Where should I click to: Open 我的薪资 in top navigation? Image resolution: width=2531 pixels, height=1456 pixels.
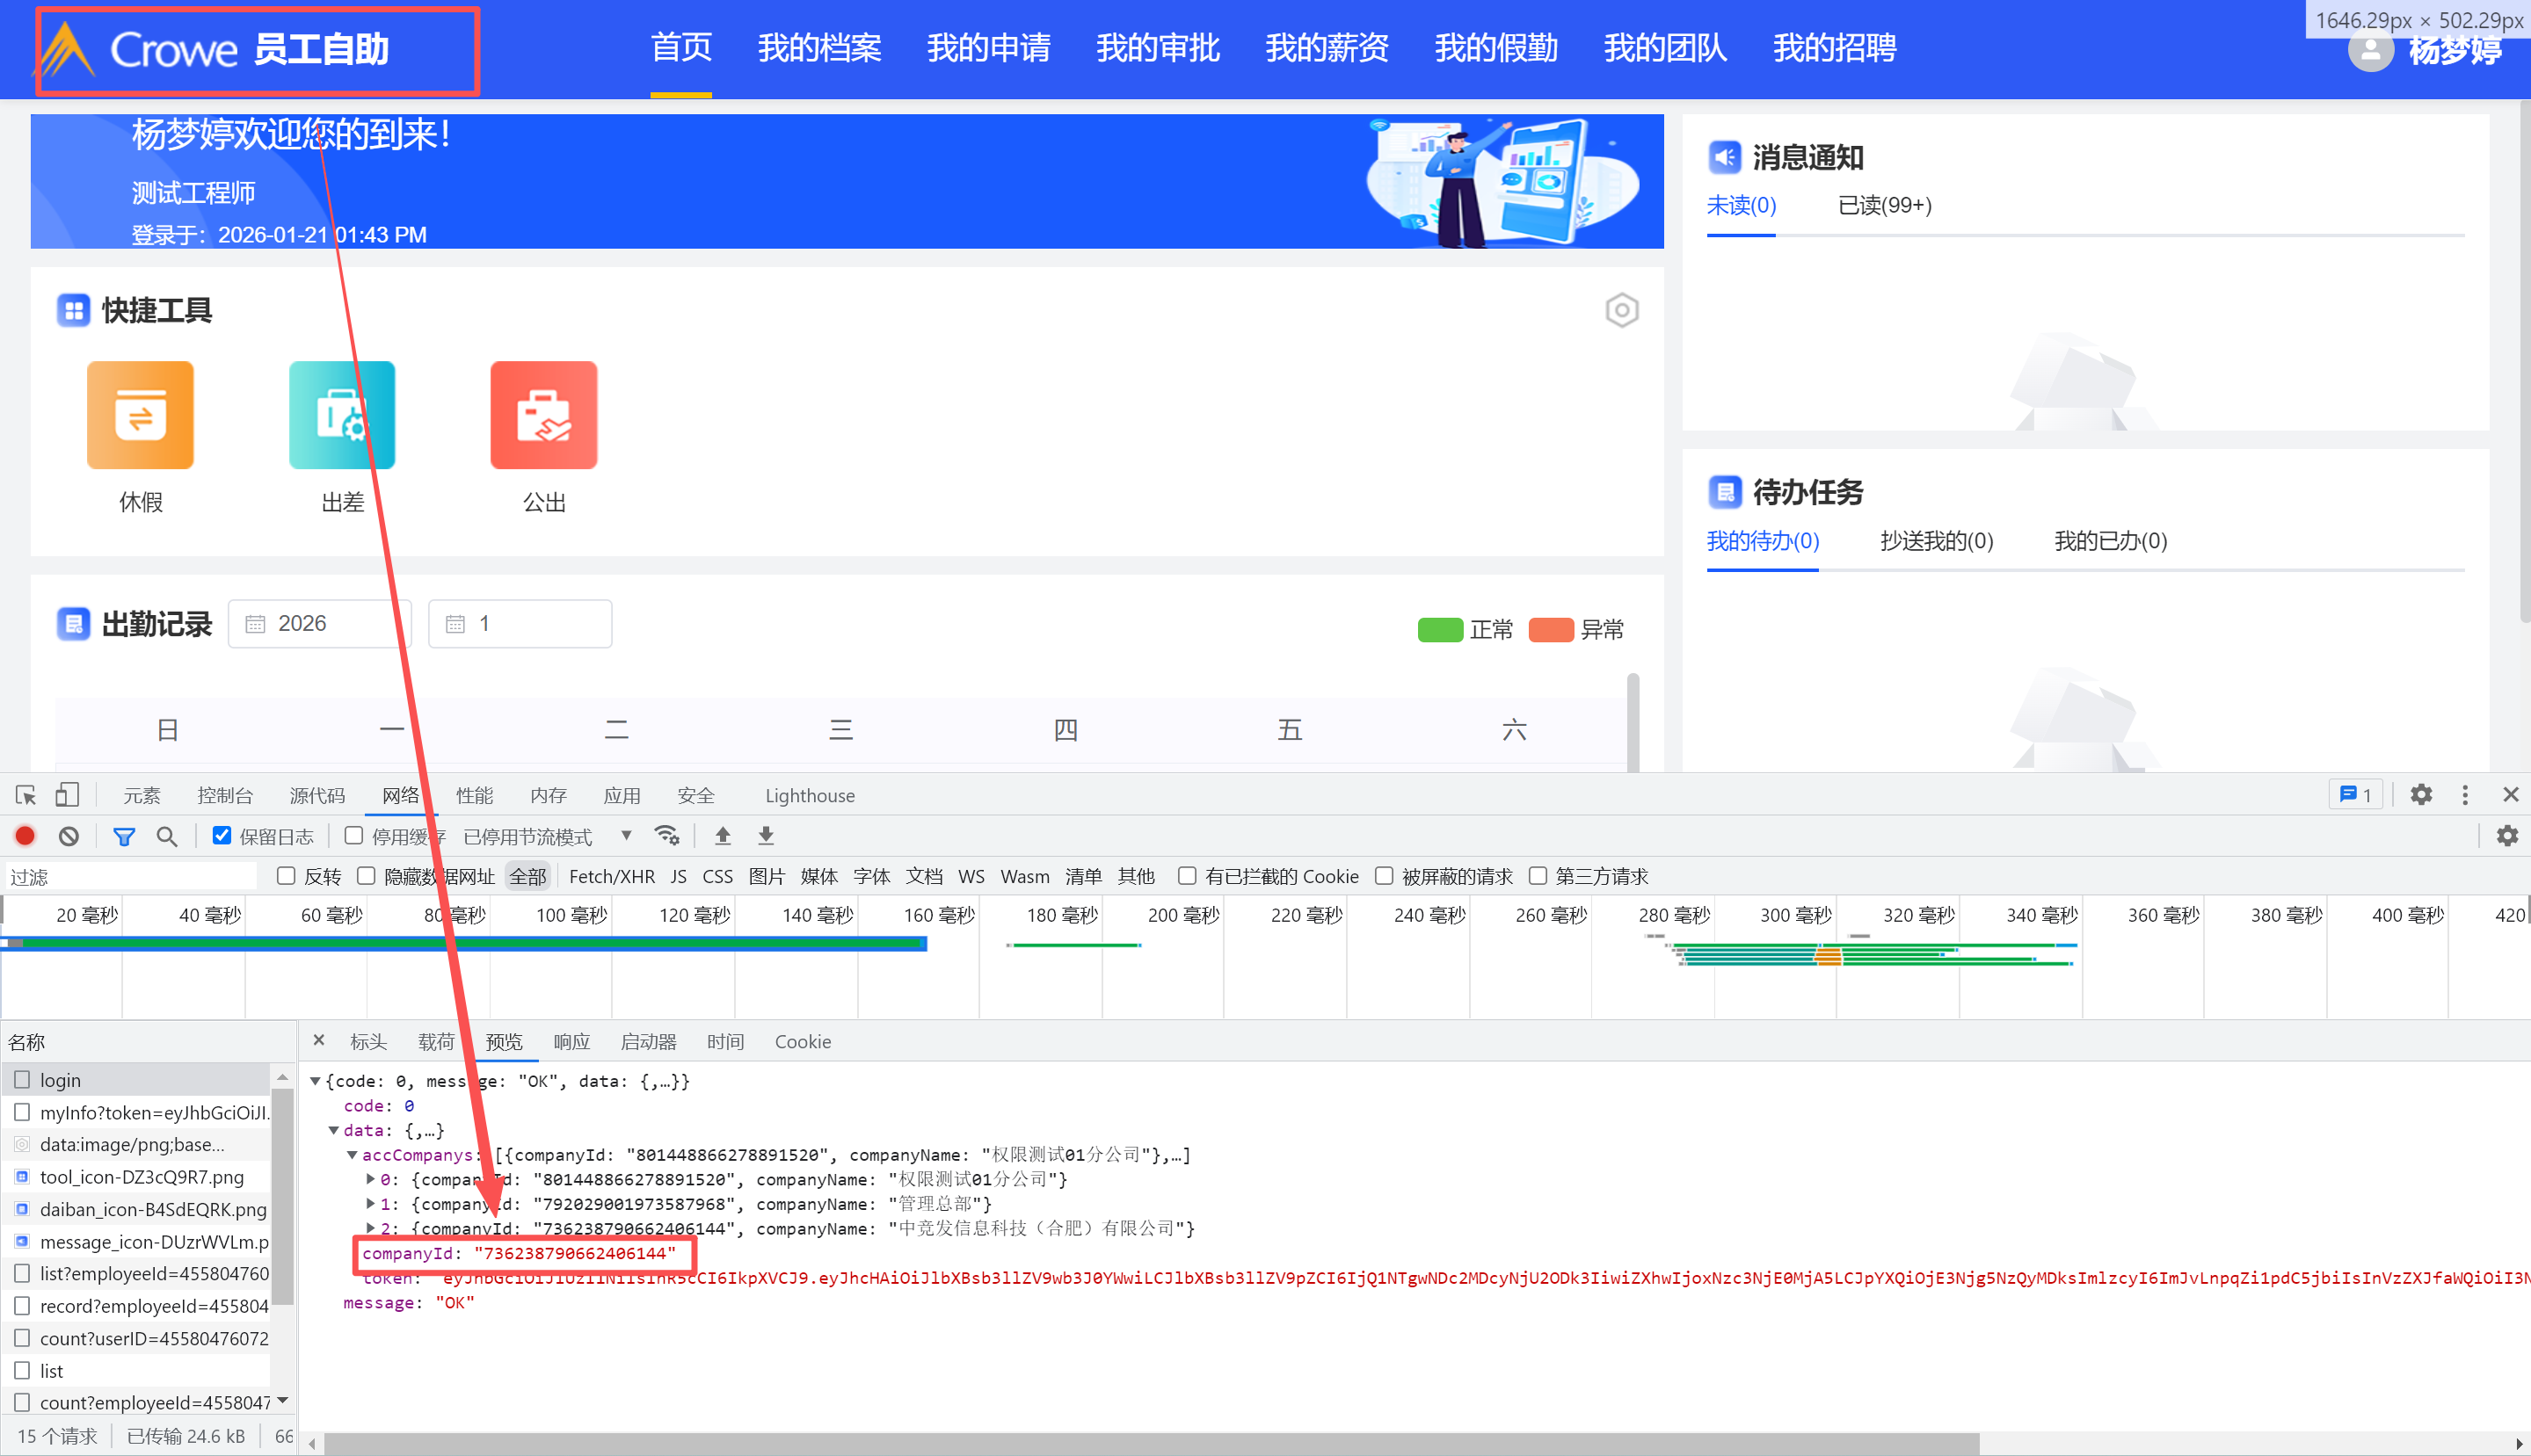click(1327, 48)
